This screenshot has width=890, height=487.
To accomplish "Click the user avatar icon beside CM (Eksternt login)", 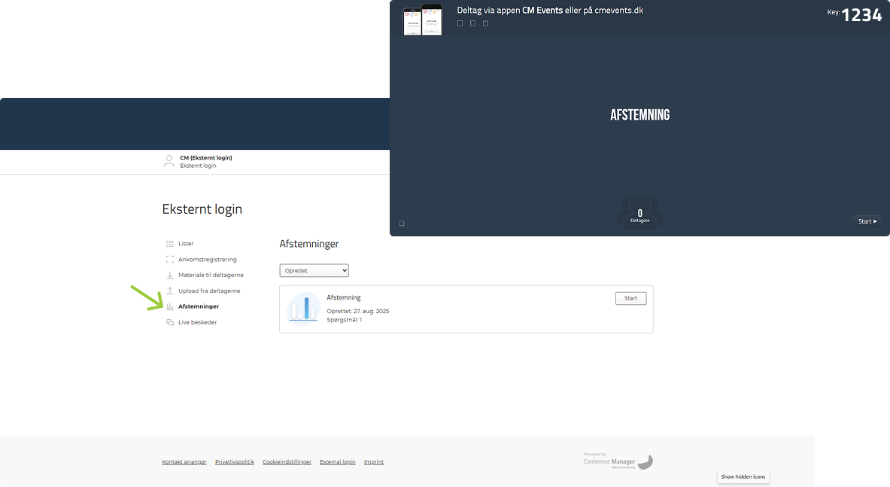I will [x=169, y=162].
